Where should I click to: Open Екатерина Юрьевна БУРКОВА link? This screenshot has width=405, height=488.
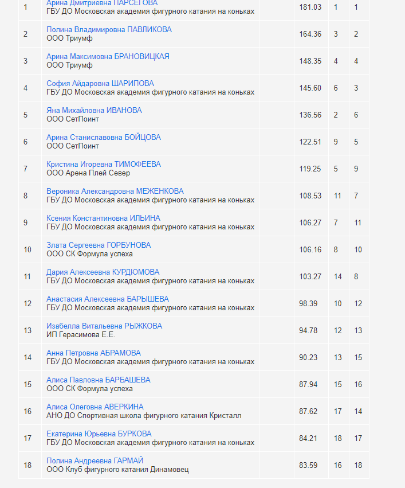[99, 434]
